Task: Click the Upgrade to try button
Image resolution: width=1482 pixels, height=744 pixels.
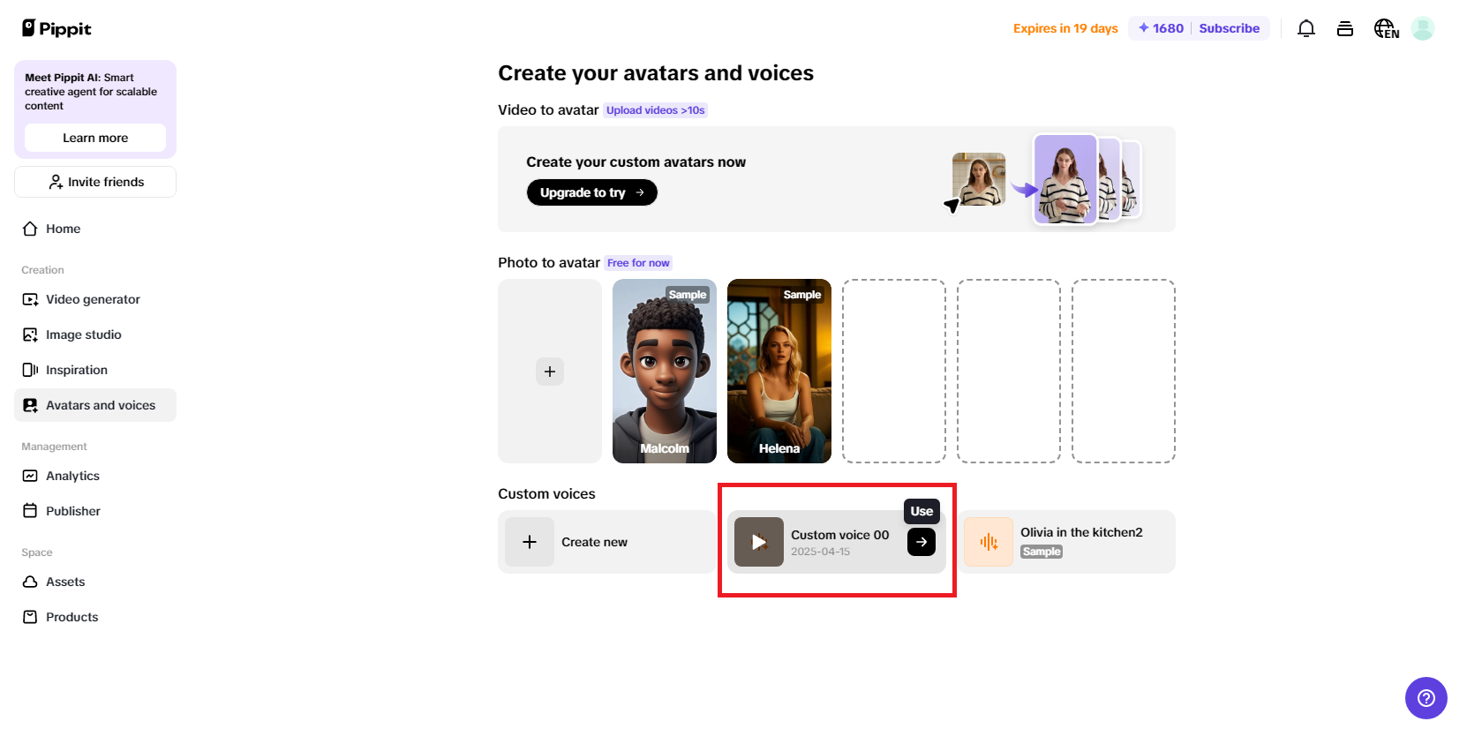Action: [592, 192]
